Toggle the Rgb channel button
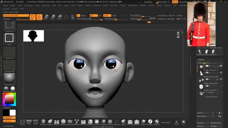This screenshot has height=128, width=228. [x=94, y=16]
